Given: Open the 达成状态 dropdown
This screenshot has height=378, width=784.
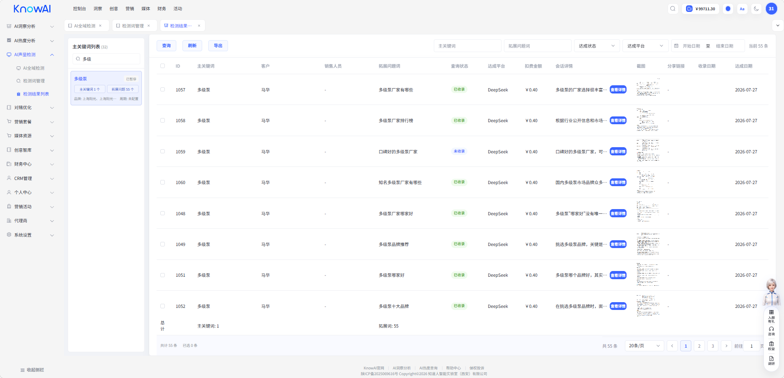Looking at the screenshot, I should click(597, 46).
